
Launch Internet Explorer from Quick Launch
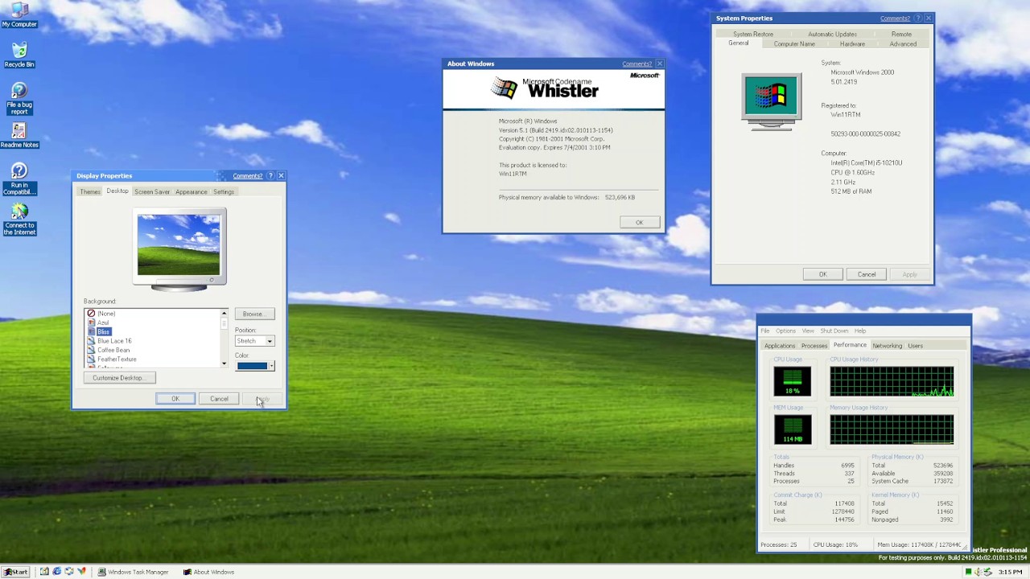click(57, 572)
